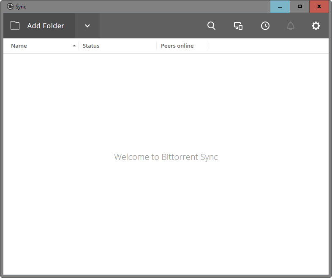This screenshot has width=332, height=278.
Task: Sort by the Status column header
Action: (117, 46)
